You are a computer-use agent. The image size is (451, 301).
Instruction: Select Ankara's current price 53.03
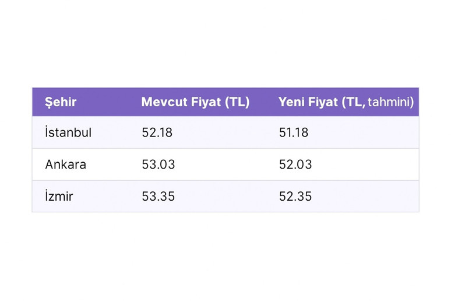[x=158, y=164]
